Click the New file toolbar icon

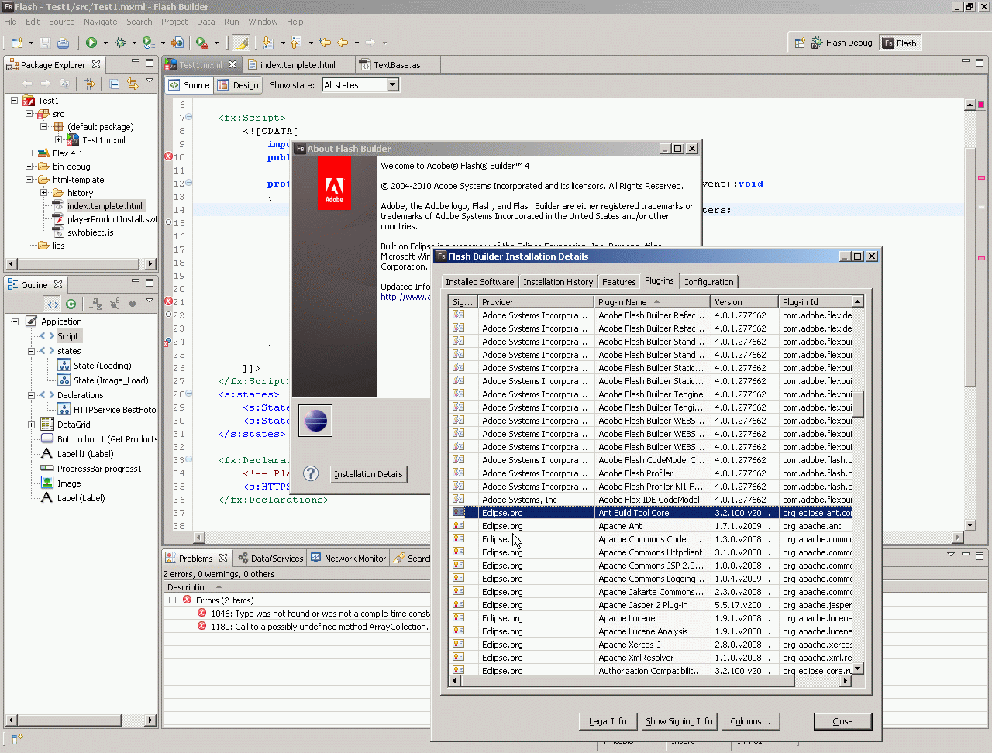coord(17,43)
